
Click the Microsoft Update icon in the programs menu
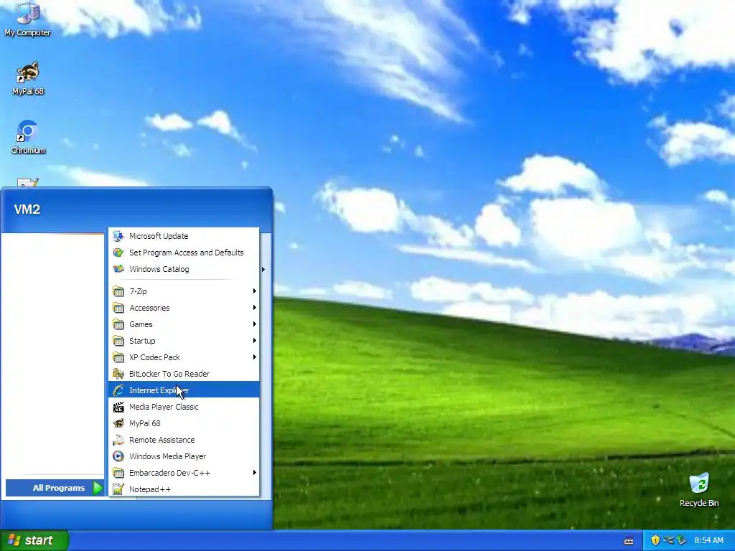pos(118,236)
